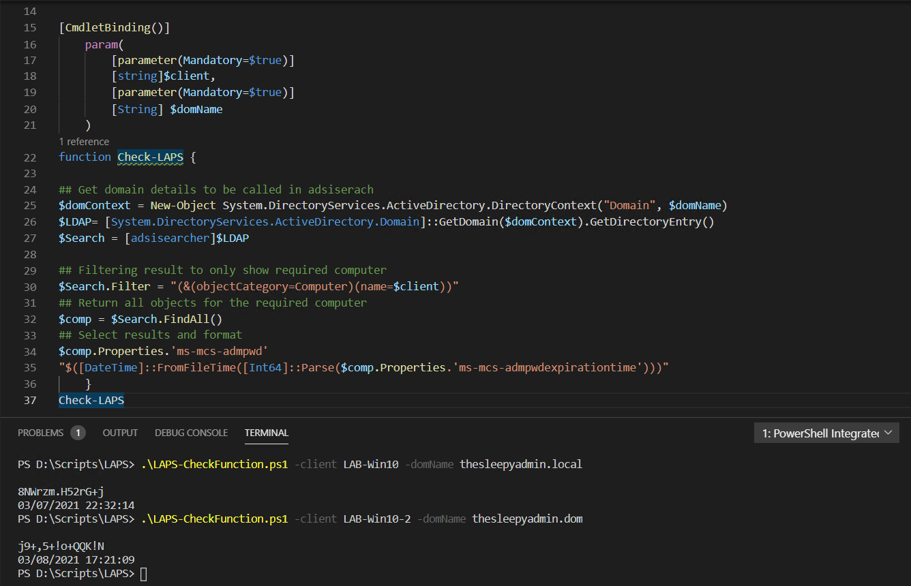Click the CmdletBinding attribute on line 15
Viewport: 911px width, 586px height.
click(114, 27)
